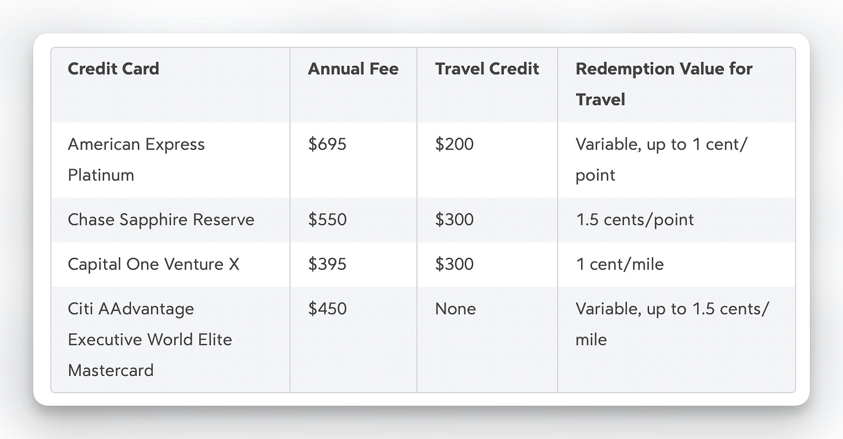The image size is (843, 439).
Task: Select the 1 cent/mile redemption cell
Action: [620, 264]
